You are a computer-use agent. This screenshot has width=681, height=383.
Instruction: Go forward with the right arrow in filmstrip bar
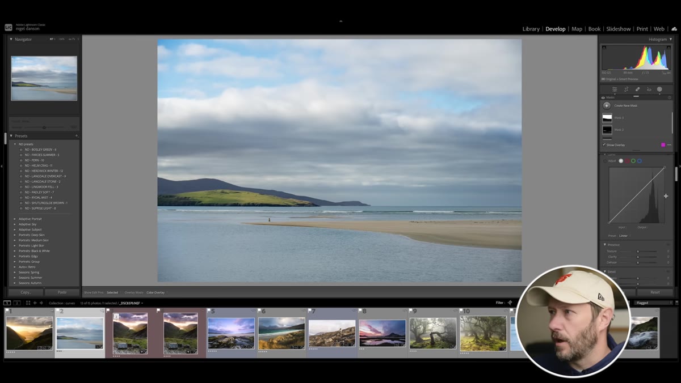pyautogui.click(x=41, y=303)
